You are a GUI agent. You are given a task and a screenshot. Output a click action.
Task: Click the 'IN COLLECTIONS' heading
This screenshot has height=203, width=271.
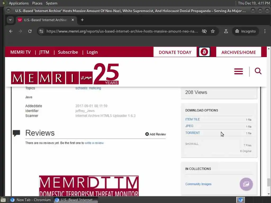pyautogui.click(x=198, y=169)
